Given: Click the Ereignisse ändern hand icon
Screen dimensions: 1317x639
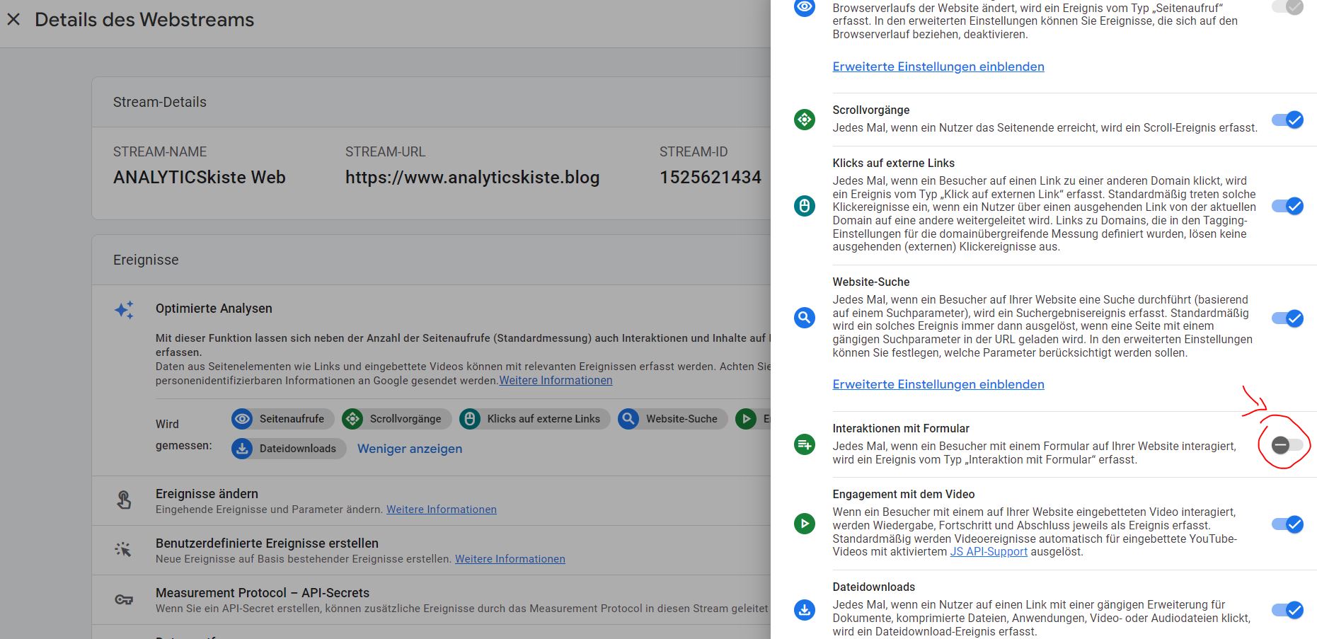Looking at the screenshot, I should (124, 499).
